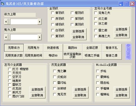136x106 pixels.
Task: Enable the 紫羽织 option
Action: pyautogui.click(x=72, y=19)
